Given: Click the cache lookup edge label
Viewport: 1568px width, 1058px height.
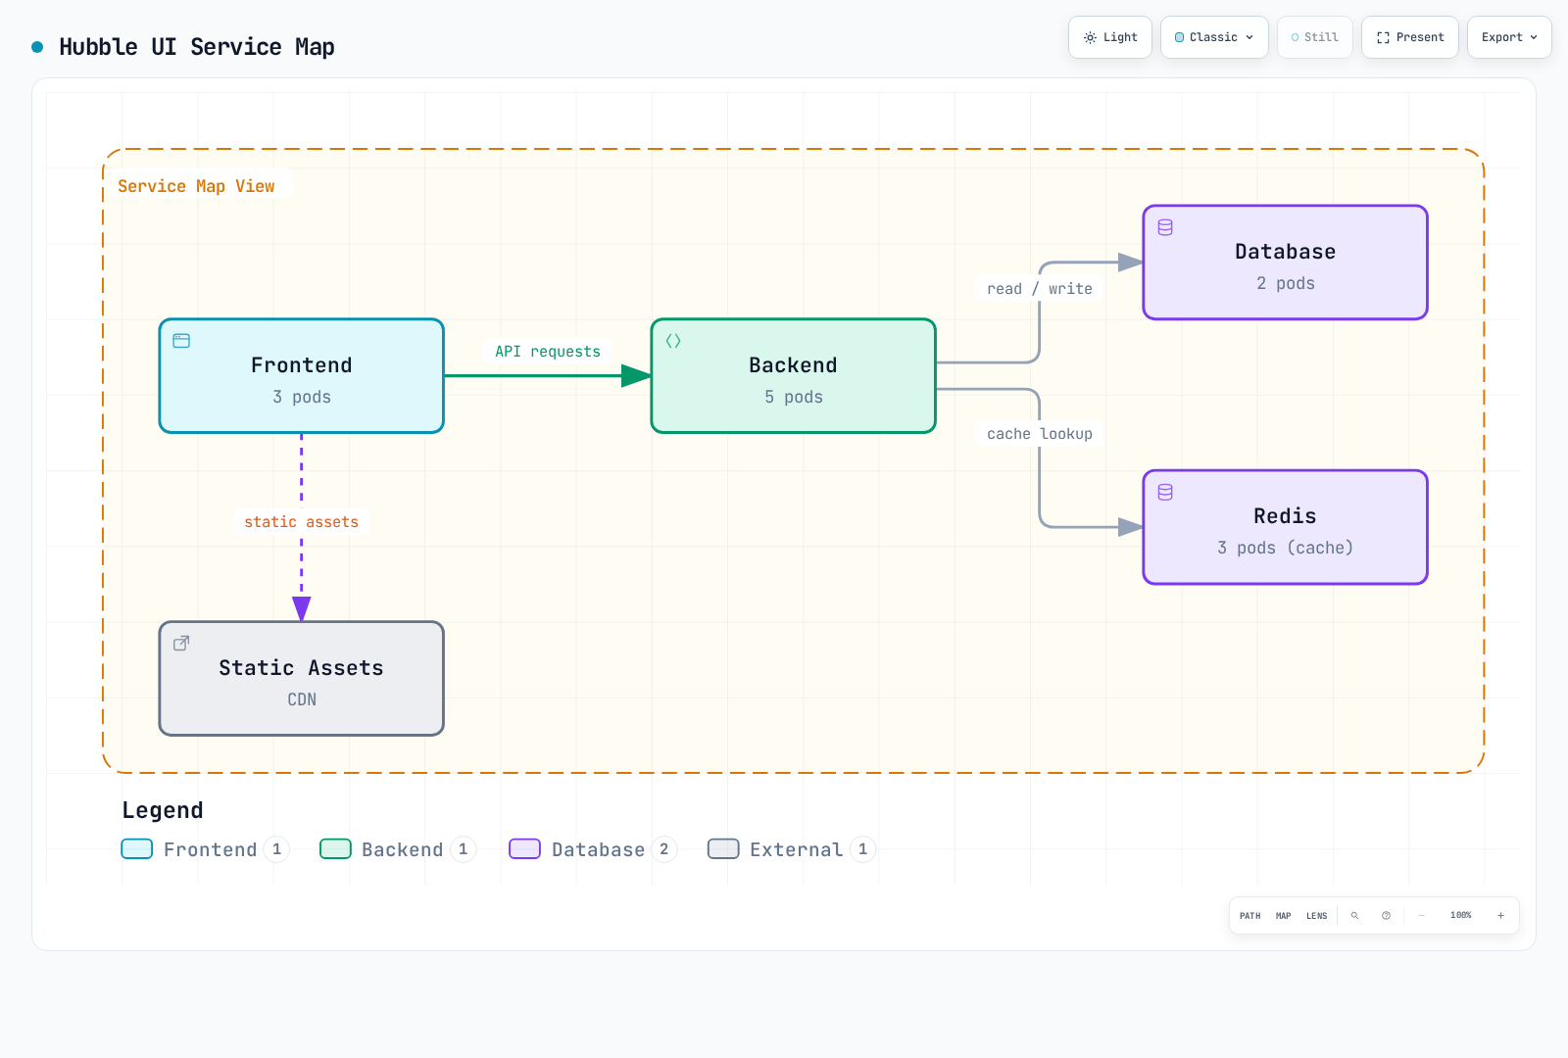Looking at the screenshot, I should [x=1040, y=434].
